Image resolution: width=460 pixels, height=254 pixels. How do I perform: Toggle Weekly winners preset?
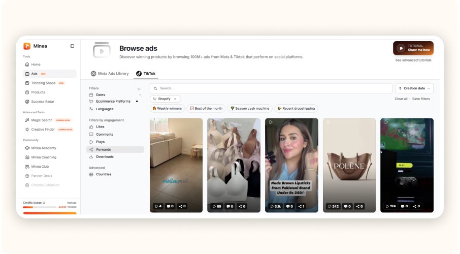(x=167, y=108)
